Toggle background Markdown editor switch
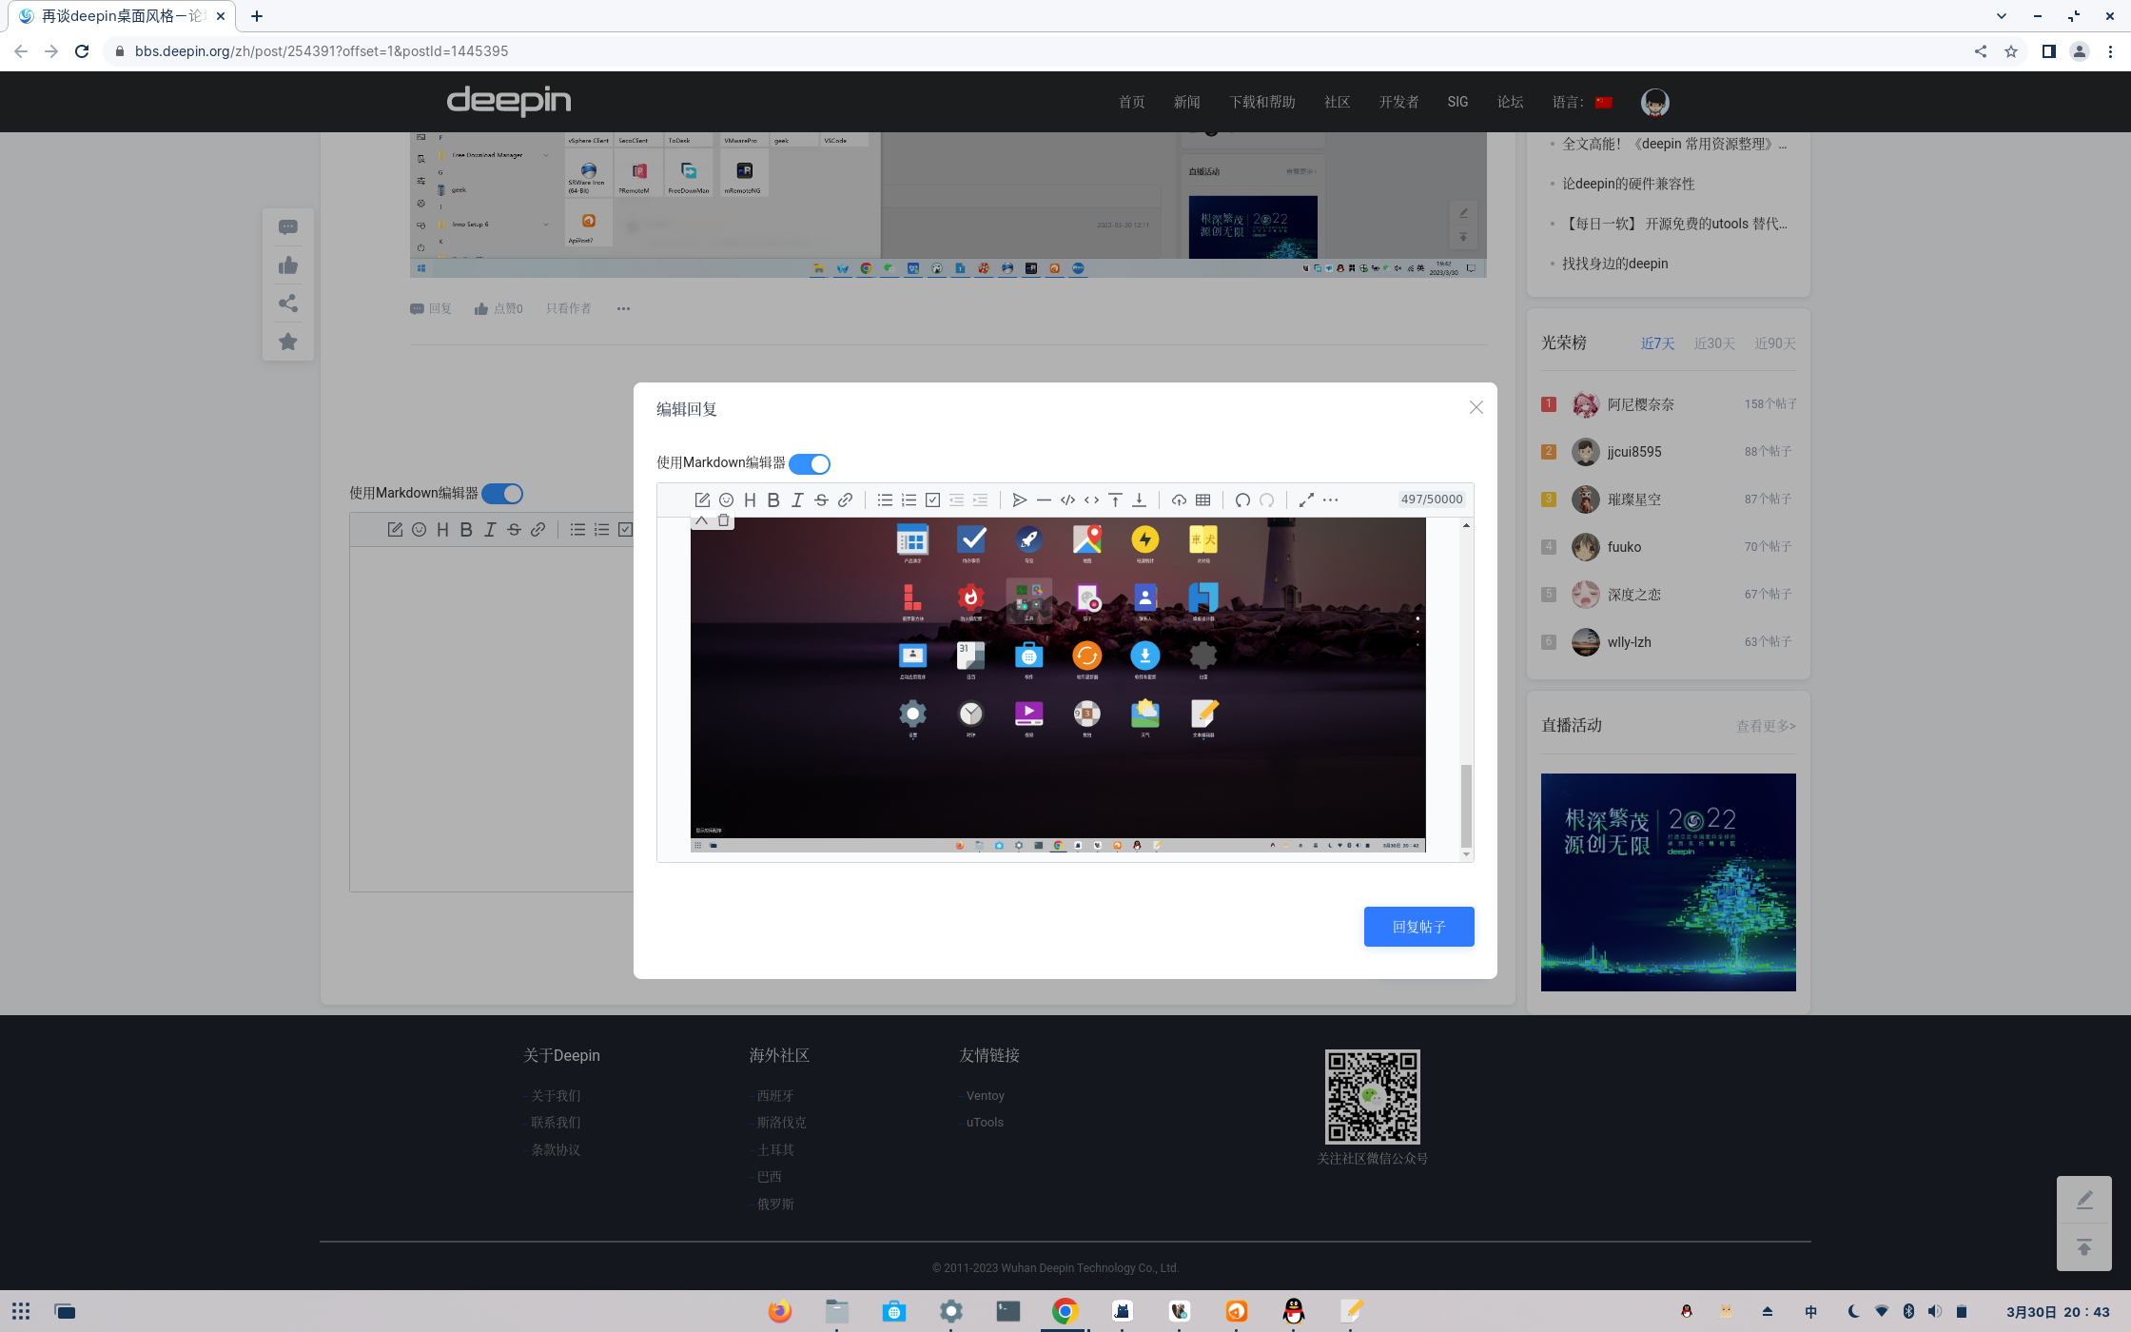The image size is (2131, 1332). [x=502, y=494]
